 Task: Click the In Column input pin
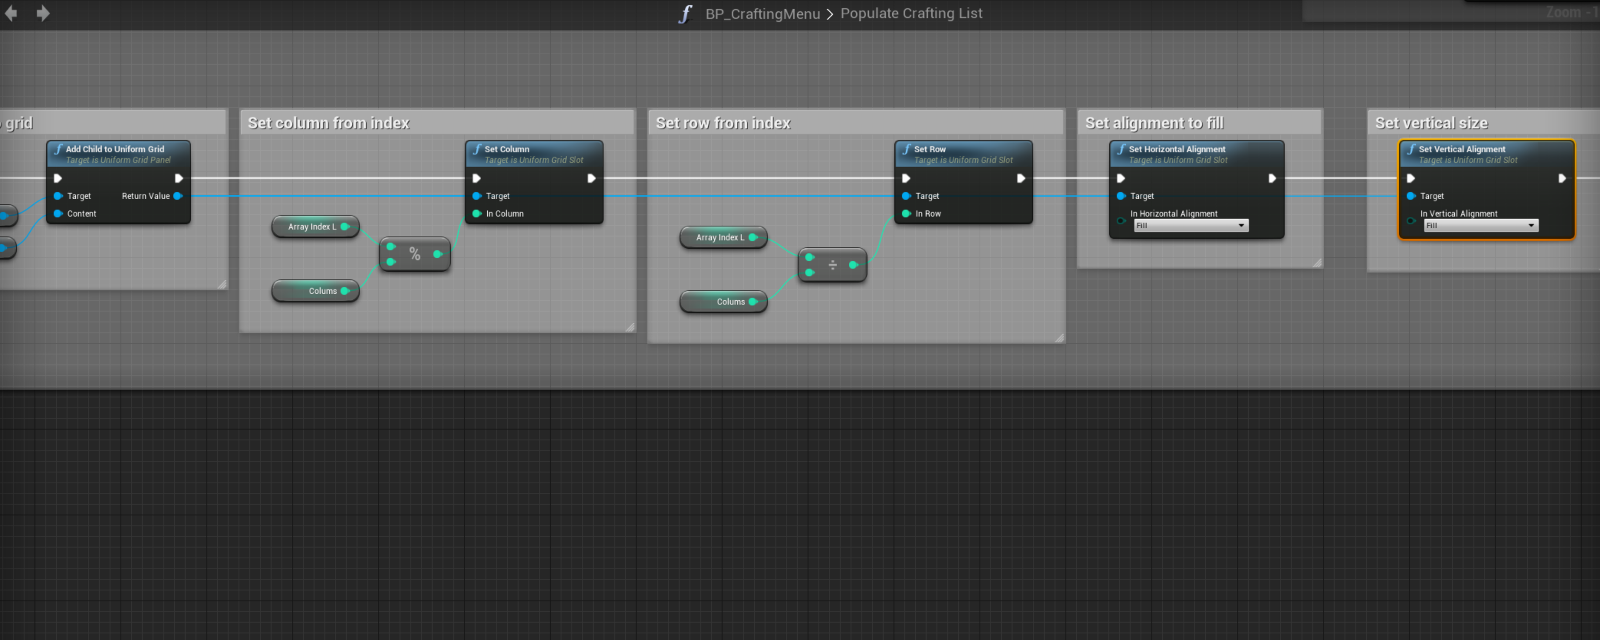click(x=477, y=214)
